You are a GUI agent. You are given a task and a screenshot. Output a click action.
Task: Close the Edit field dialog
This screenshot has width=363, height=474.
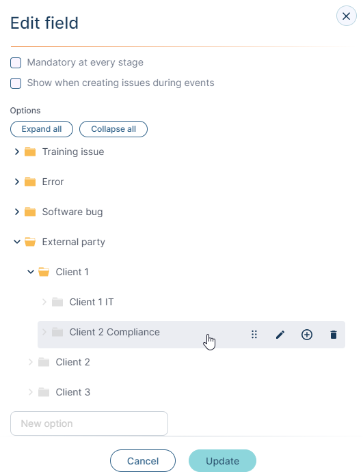[x=347, y=16]
